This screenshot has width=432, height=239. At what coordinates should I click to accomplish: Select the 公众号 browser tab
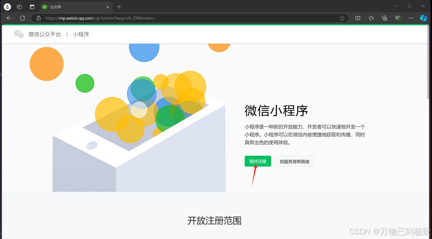click(x=76, y=7)
